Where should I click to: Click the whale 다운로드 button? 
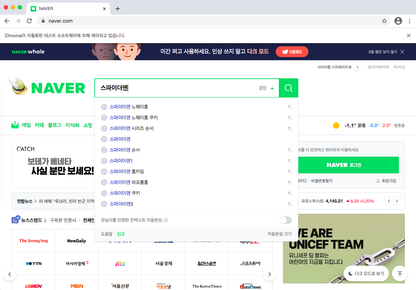[x=292, y=52]
